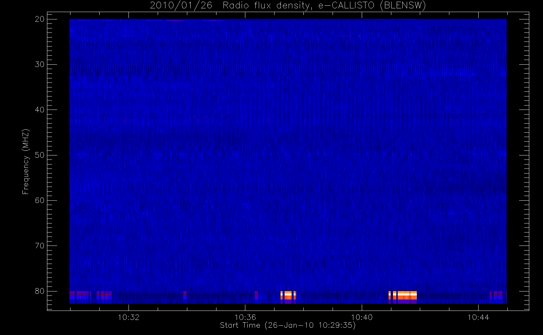Select the 30 frequency tick label
This screenshot has width=543, height=335.
click(40, 64)
